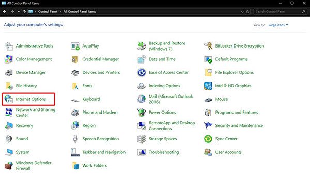Go up one level with Up arrow
Screen dimensions: 310x190
tap(24, 12)
